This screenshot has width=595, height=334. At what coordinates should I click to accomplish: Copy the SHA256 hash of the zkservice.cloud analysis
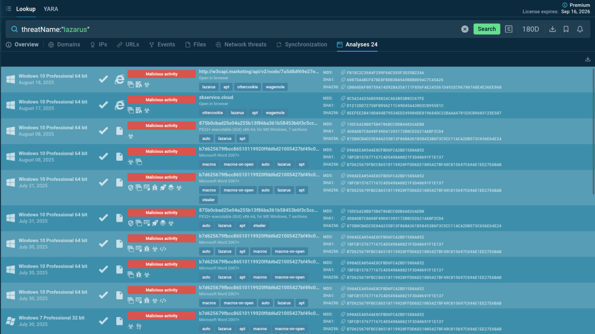[343, 113]
